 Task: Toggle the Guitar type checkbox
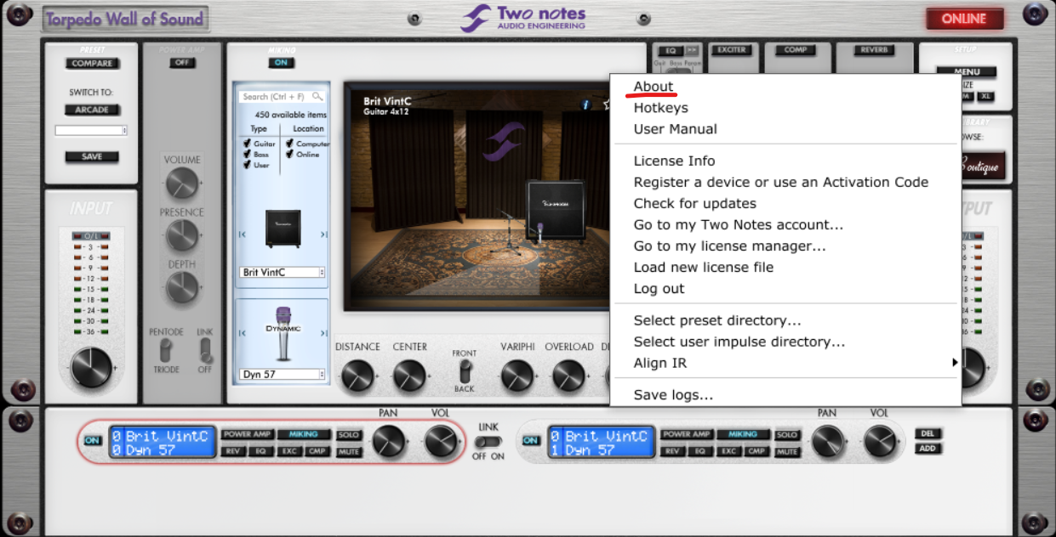(x=247, y=144)
